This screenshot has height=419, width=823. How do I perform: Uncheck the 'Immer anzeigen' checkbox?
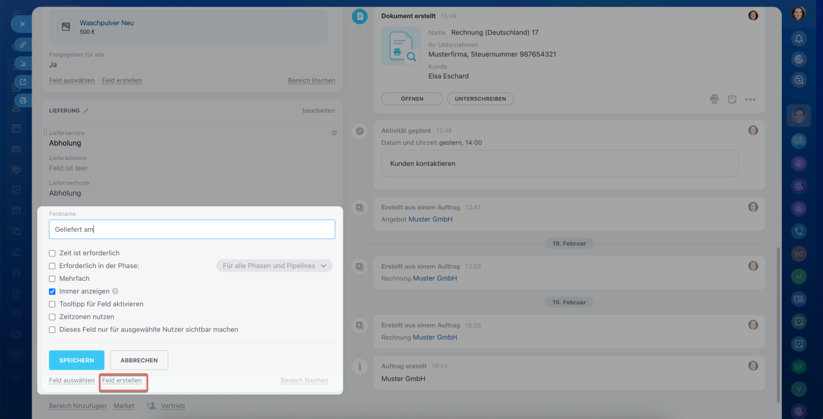tap(53, 291)
